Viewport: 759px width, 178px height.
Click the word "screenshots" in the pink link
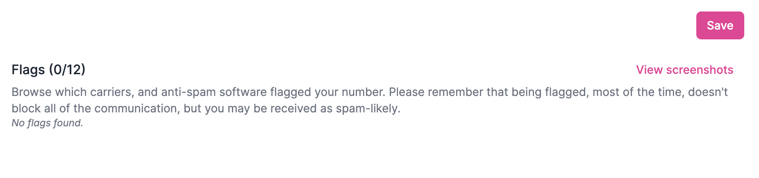700,70
